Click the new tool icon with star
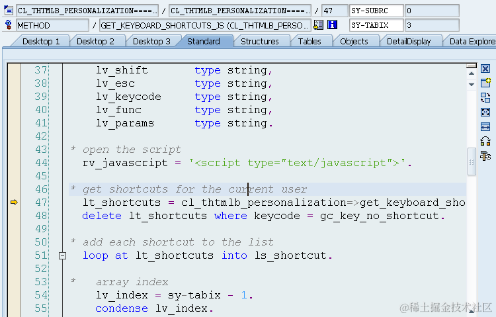 click(485, 83)
